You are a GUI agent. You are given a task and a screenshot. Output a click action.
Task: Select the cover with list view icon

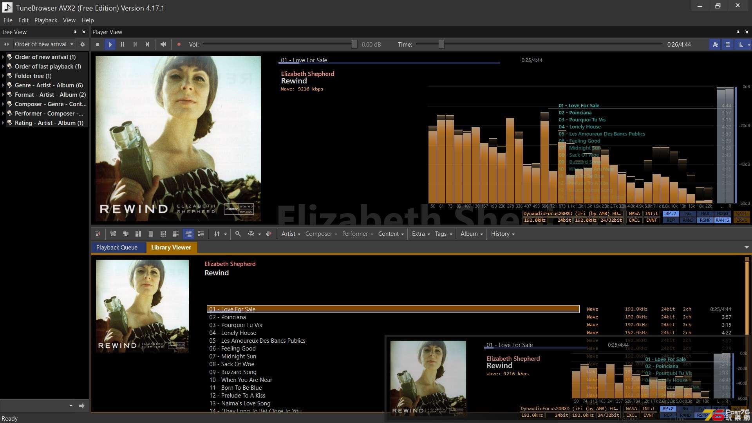pyautogui.click(x=176, y=234)
